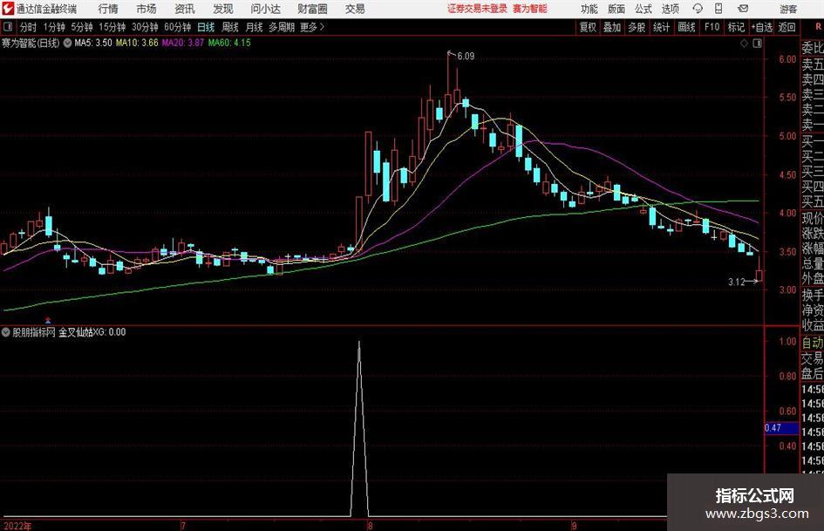The image size is (824, 531).
Task: Click the 证券交易未登录 login notice
Action: pos(477,9)
